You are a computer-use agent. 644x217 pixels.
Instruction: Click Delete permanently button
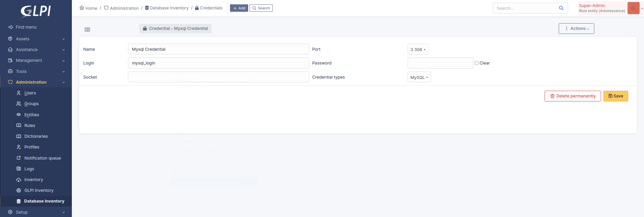click(573, 96)
